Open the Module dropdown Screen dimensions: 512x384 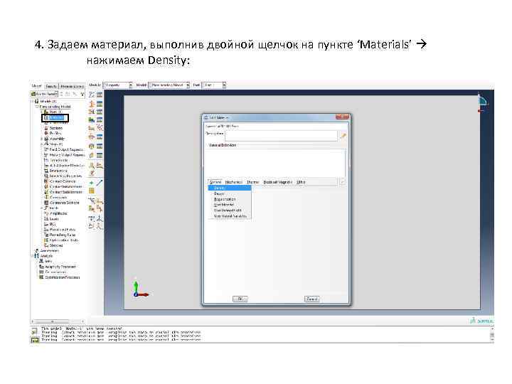click(x=118, y=85)
